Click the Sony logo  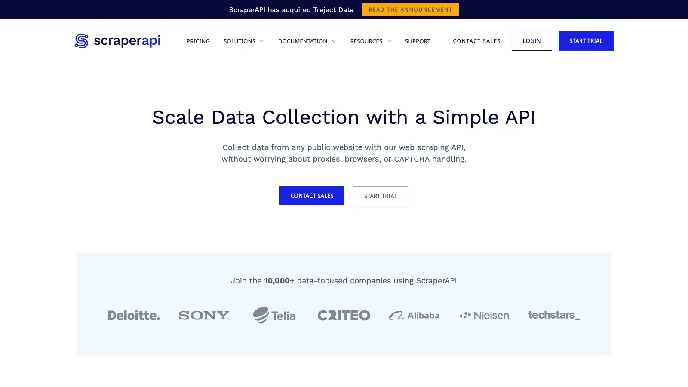pos(204,316)
